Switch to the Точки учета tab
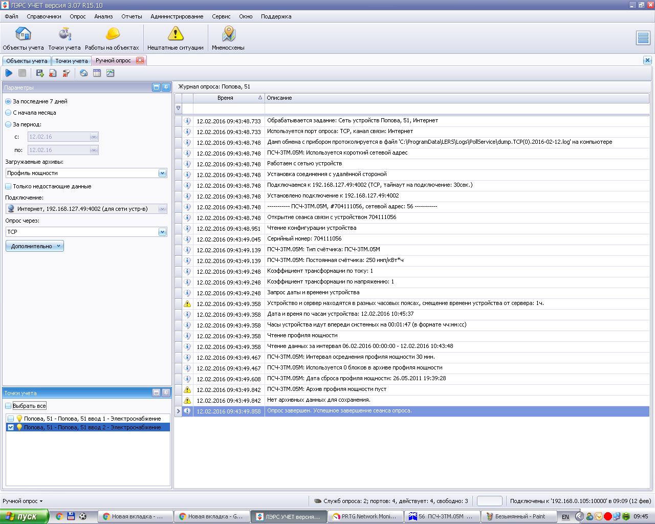 coord(72,61)
